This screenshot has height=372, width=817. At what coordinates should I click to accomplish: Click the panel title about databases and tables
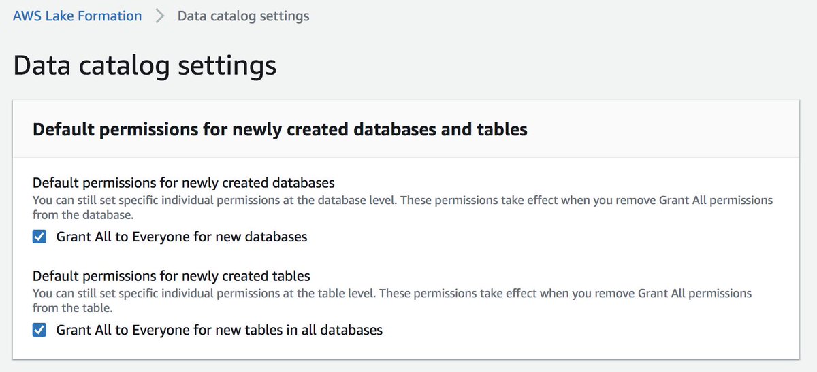click(280, 129)
